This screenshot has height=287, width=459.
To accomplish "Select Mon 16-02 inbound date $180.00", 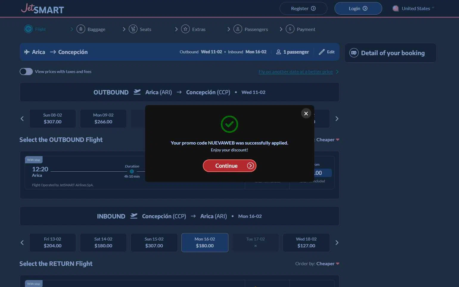I will [205, 243].
